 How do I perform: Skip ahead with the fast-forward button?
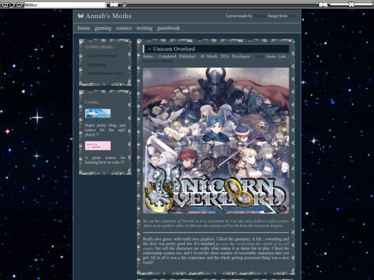[x=19, y=5]
